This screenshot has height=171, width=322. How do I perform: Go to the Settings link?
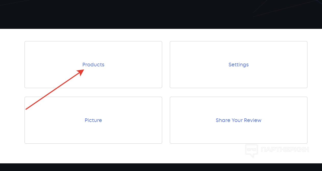[238, 65]
